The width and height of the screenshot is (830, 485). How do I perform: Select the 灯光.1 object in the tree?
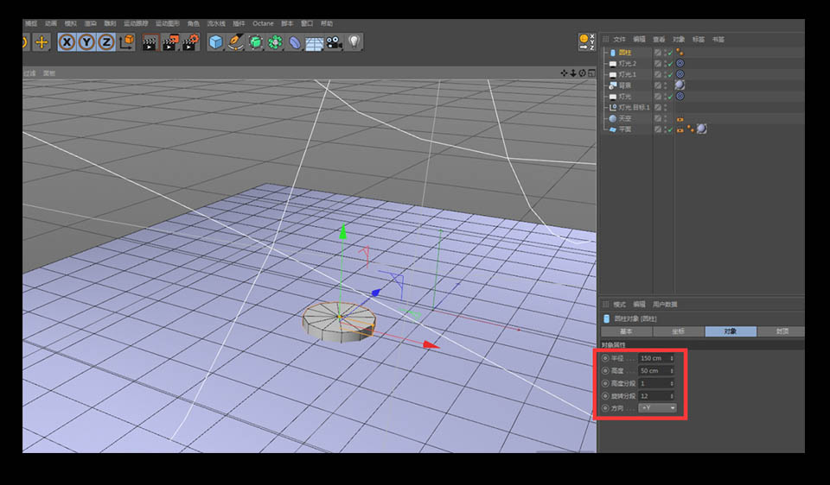click(x=628, y=74)
